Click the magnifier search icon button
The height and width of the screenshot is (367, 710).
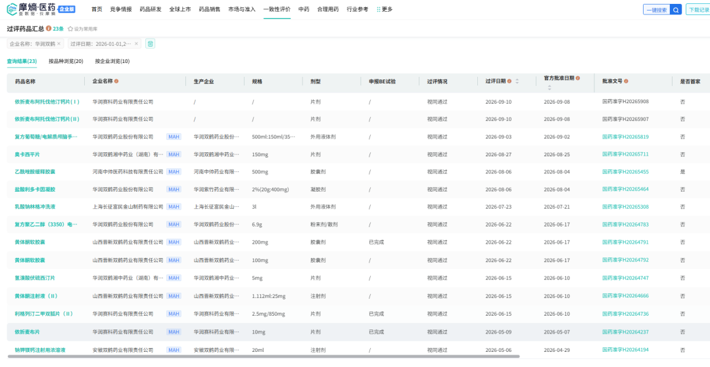(x=676, y=9)
